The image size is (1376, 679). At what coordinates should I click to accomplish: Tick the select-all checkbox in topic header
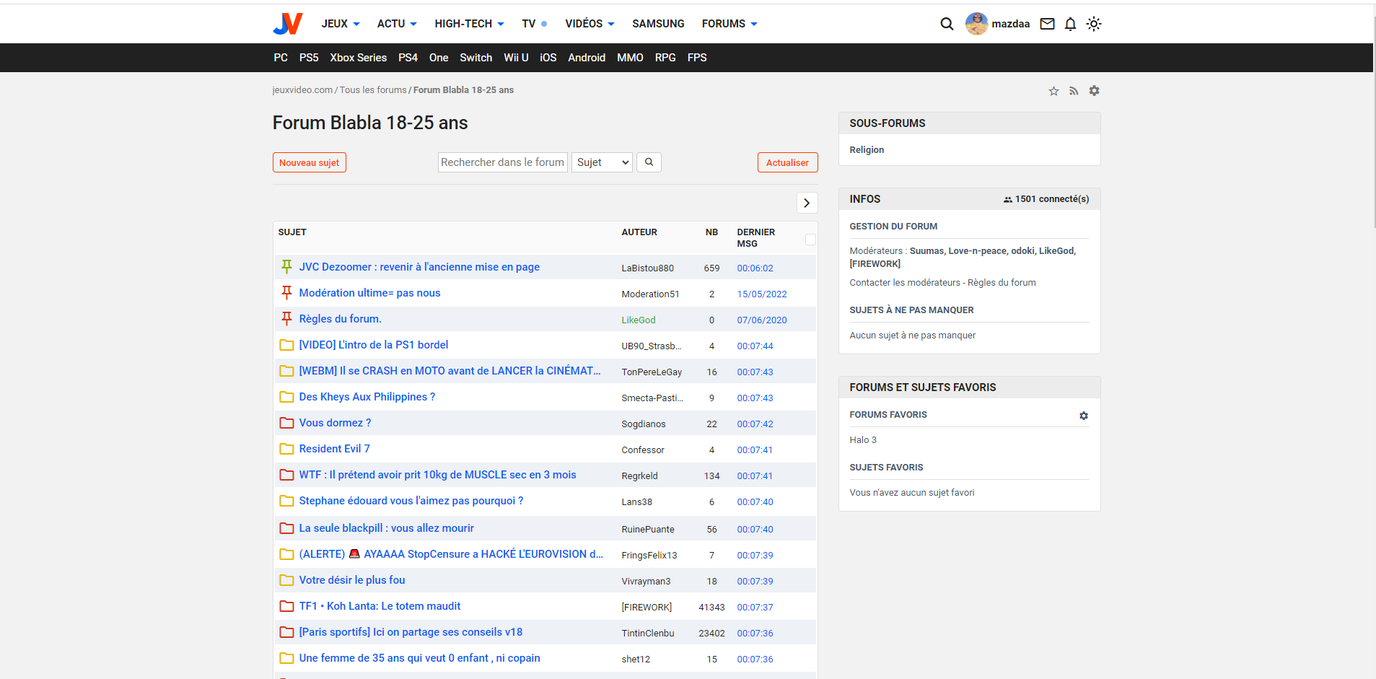click(x=810, y=240)
